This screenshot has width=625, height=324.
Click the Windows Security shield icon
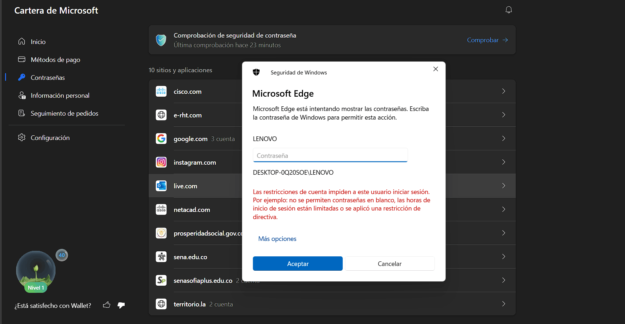pos(256,72)
